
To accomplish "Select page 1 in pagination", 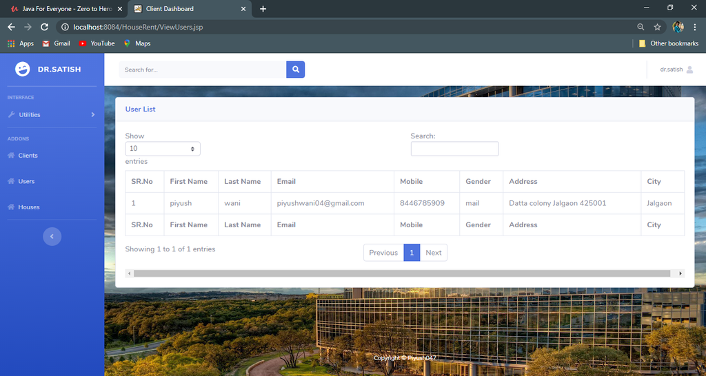I will pyautogui.click(x=412, y=253).
